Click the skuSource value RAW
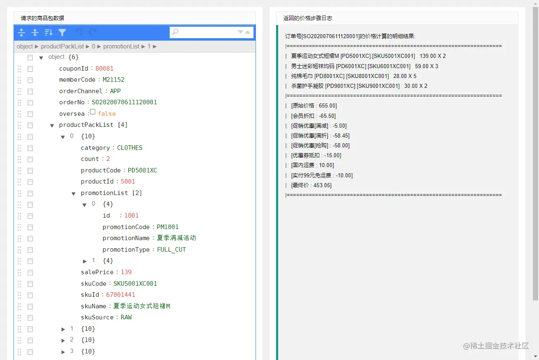Viewport: 539px width, 360px height. [126, 317]
